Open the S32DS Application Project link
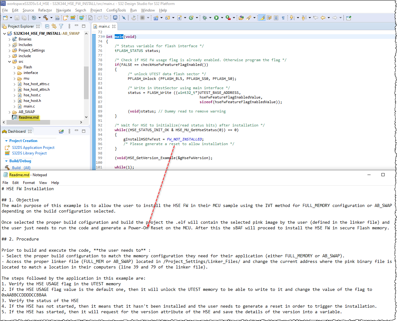This screenshot has height=321, width=397. (33, 148)
